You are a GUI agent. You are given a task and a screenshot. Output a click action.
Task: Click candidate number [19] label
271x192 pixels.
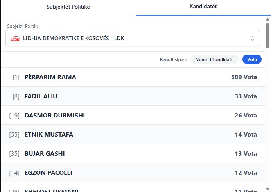click(x=14, y=116)
